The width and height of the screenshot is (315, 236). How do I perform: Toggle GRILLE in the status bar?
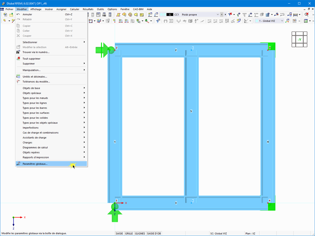129,234
